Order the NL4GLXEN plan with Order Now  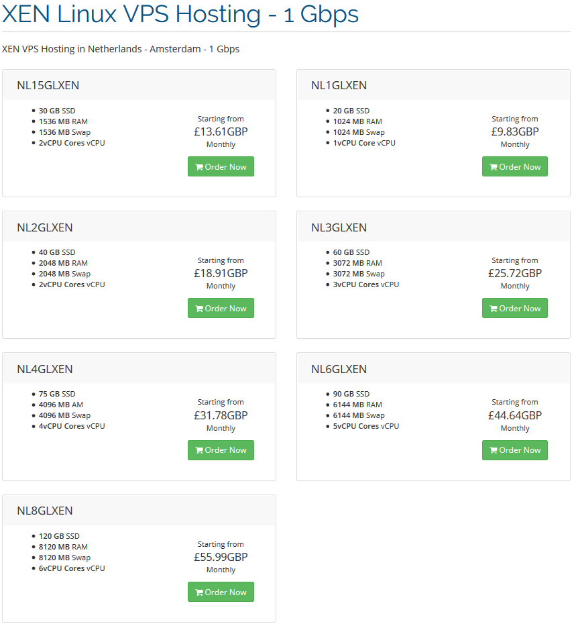(221, 450)
